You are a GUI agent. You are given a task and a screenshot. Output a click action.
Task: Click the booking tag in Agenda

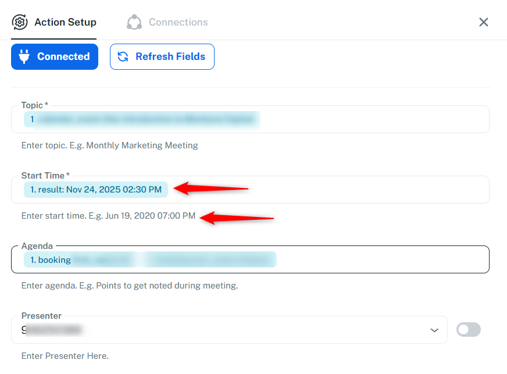52,260
